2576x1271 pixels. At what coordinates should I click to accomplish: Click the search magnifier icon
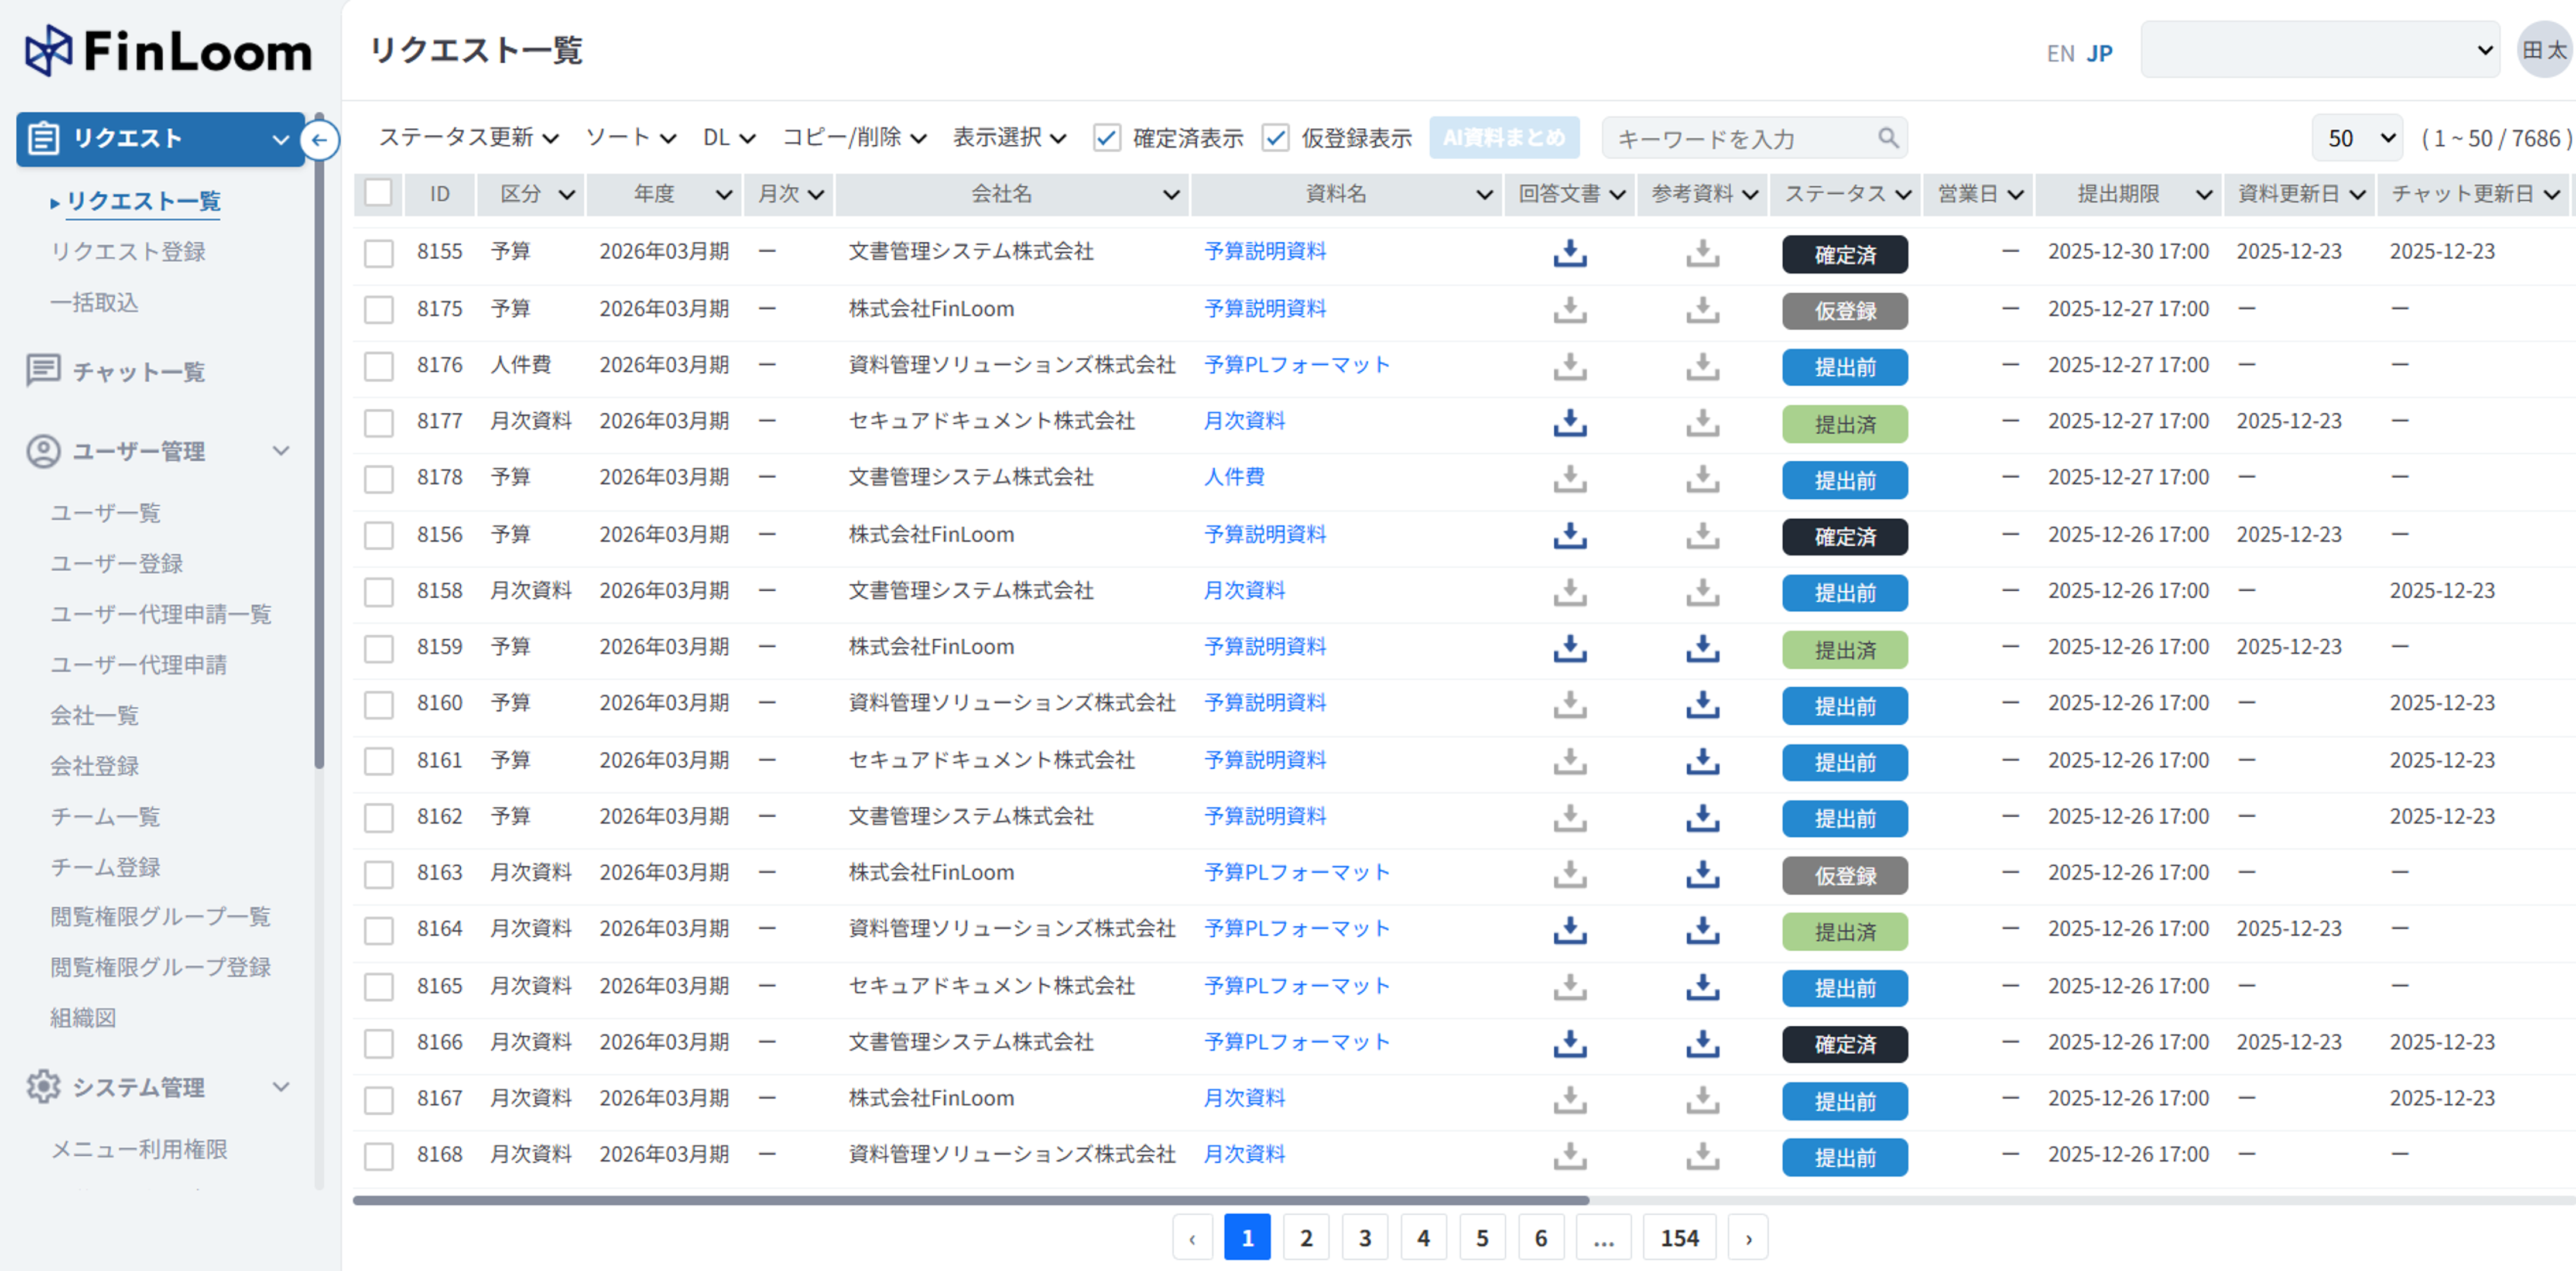pos(1887,138)
